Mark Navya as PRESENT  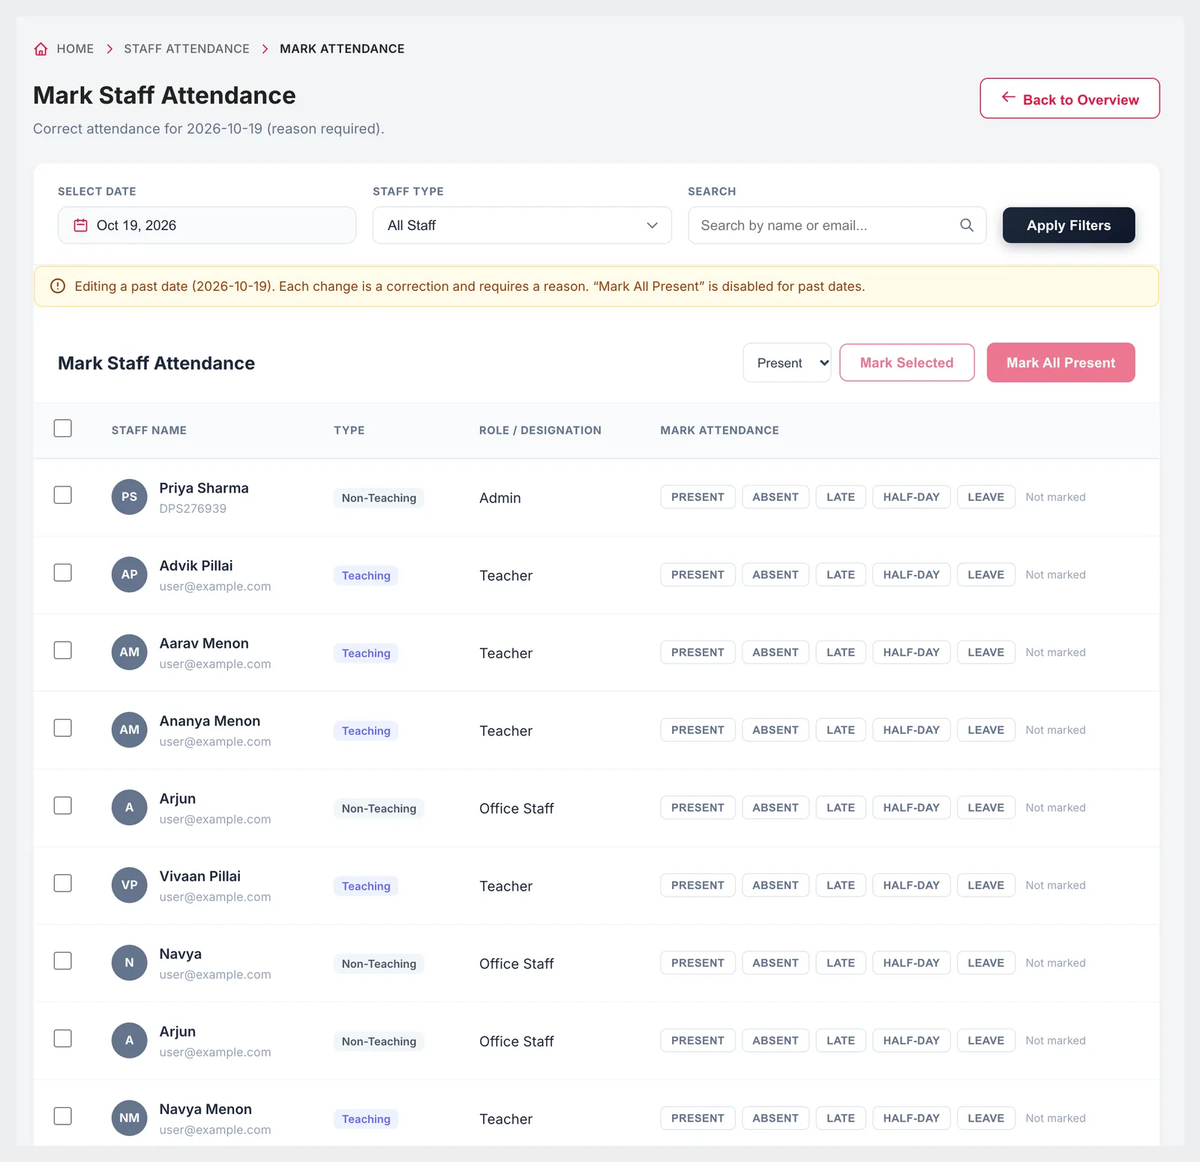[697, 963]
